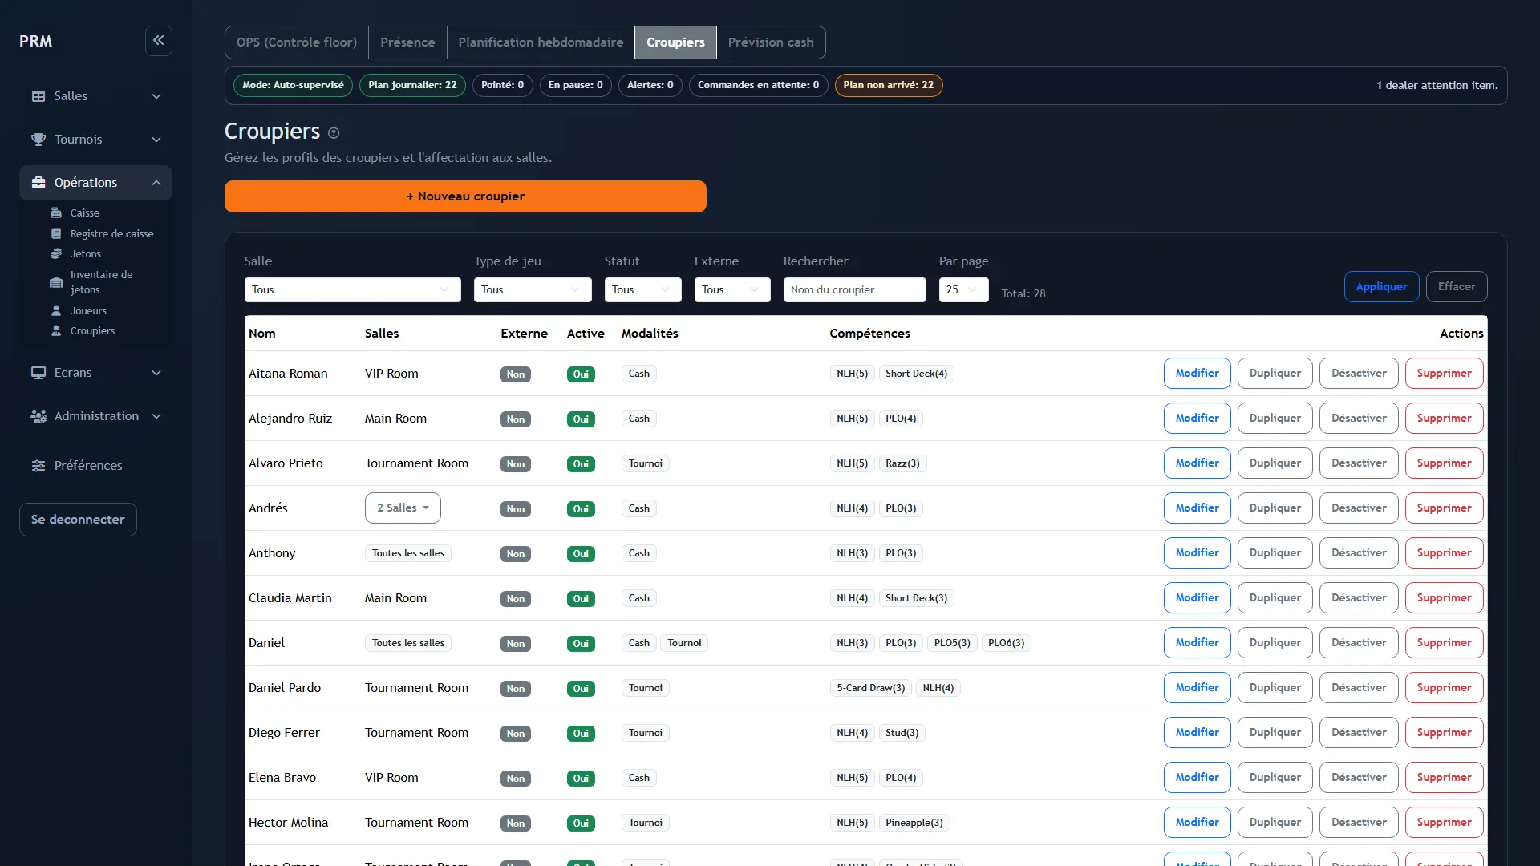This screenshot has width=1540, height=866.
Task: Click the Opérations briefcase icon
Action: [38, 183]
